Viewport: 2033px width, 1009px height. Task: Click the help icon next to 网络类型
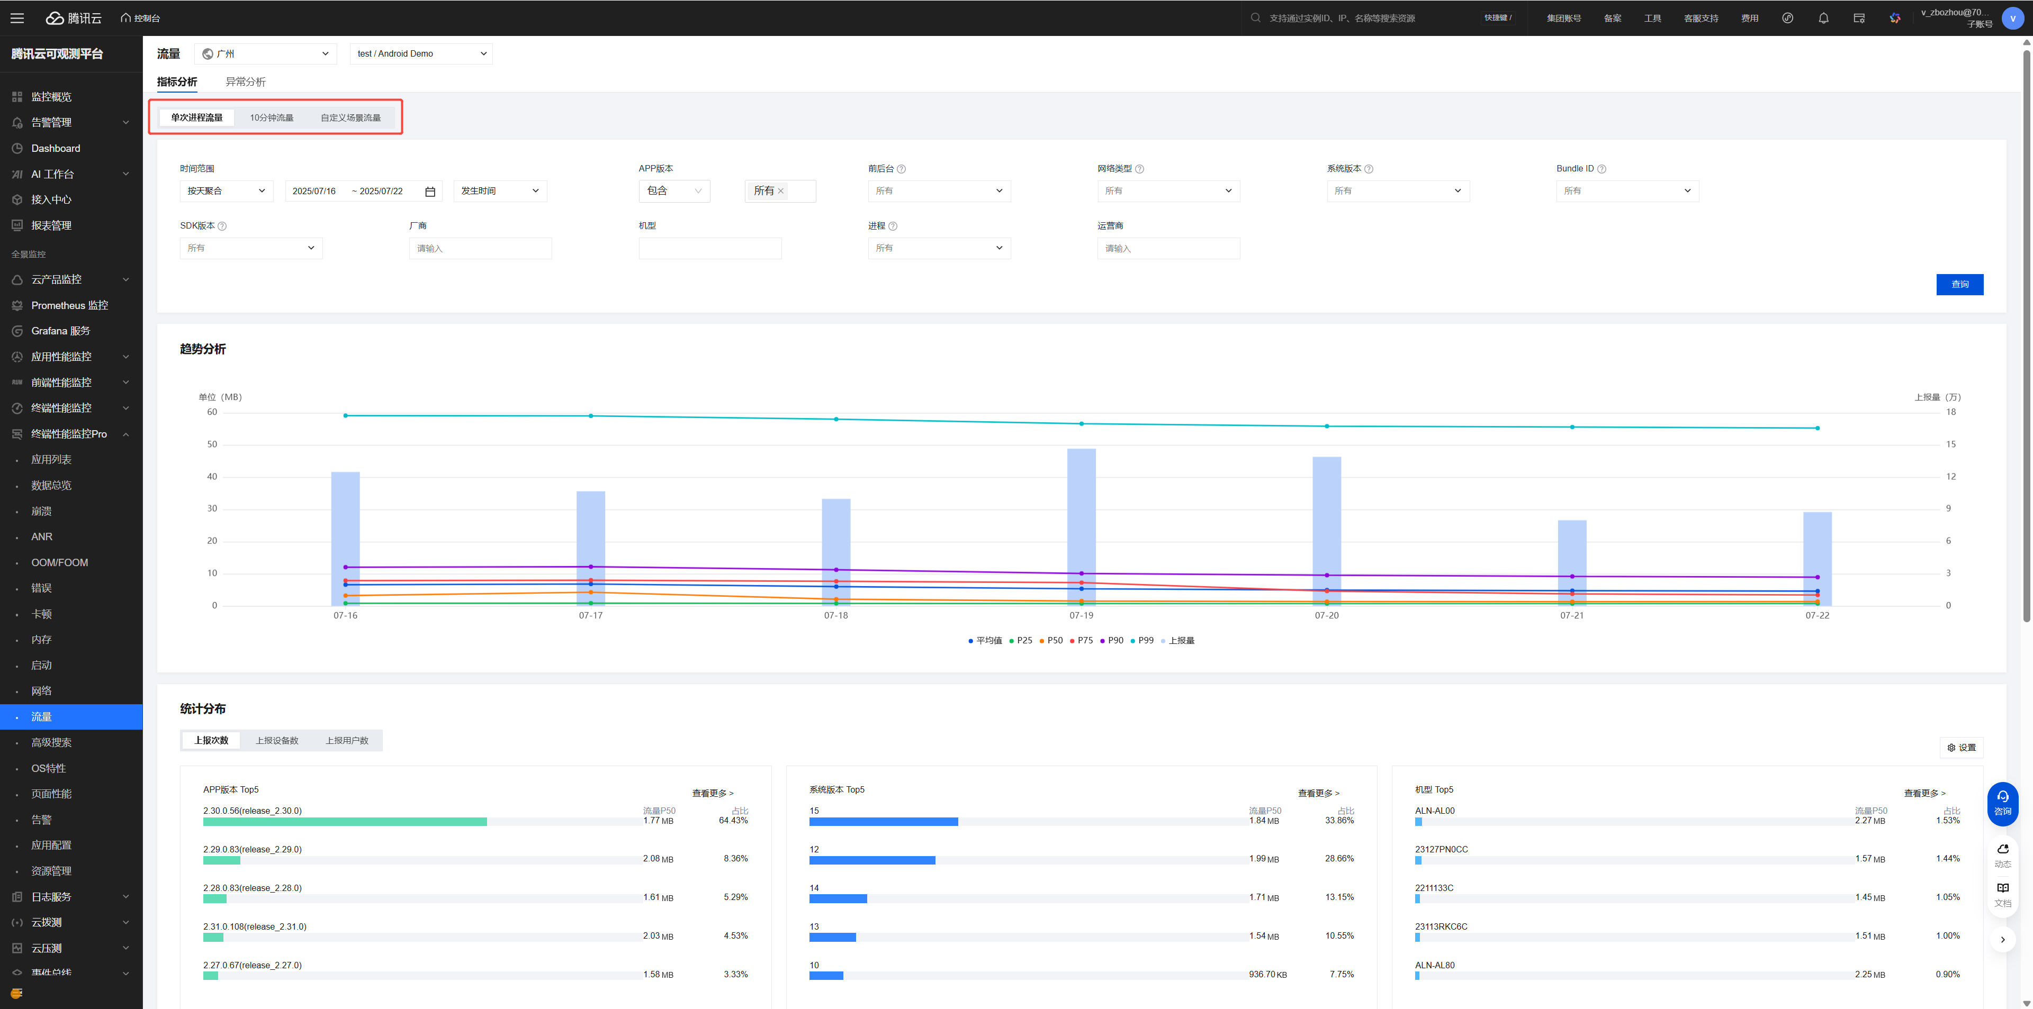[1140, 169]
